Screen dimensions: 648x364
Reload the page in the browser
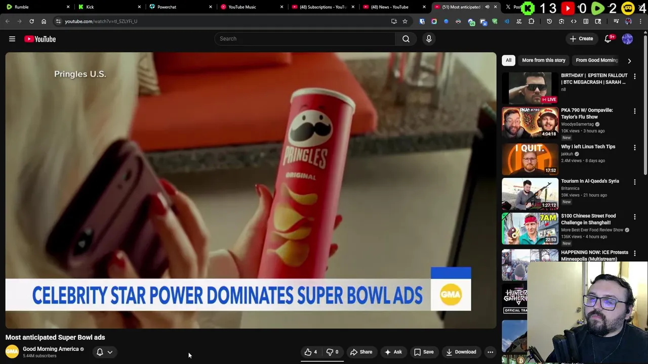tap(31, 21)
